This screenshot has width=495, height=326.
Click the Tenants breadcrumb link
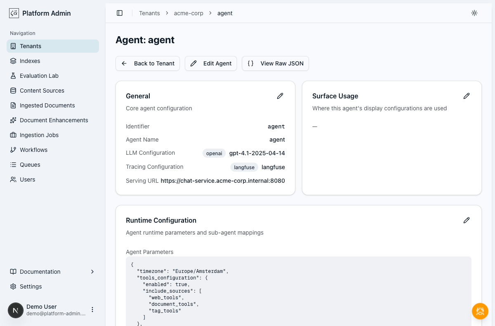[149, 13]
